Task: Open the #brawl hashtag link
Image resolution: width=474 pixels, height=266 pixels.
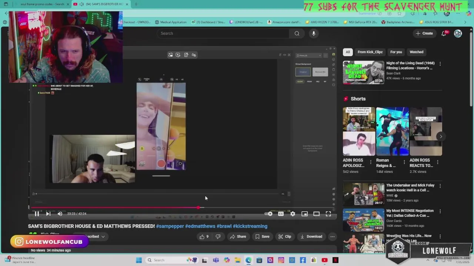Action: [x=224, y=226]
